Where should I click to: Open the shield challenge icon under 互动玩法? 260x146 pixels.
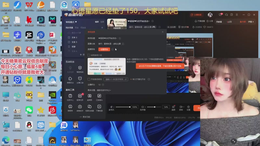(x=80, y=68)
